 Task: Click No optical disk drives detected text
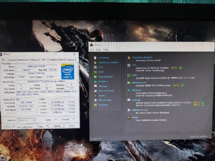(152, 113)
